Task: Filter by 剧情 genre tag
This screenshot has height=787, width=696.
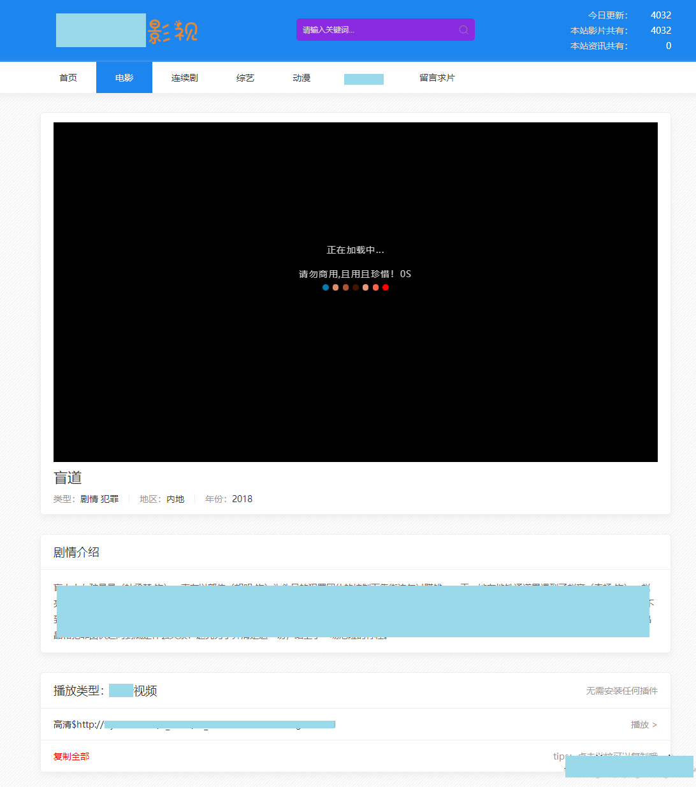Action: [89, 499]
